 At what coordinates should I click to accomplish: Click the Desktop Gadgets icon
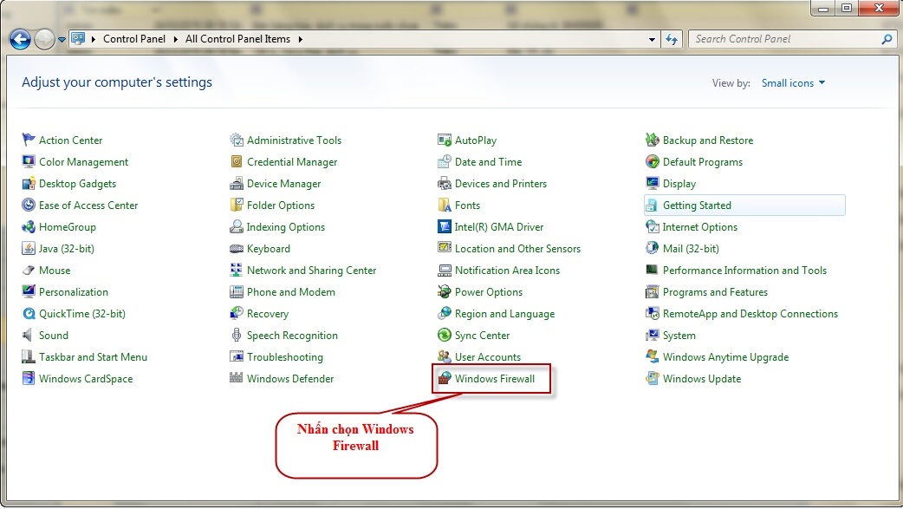click(x=29, y=183)
